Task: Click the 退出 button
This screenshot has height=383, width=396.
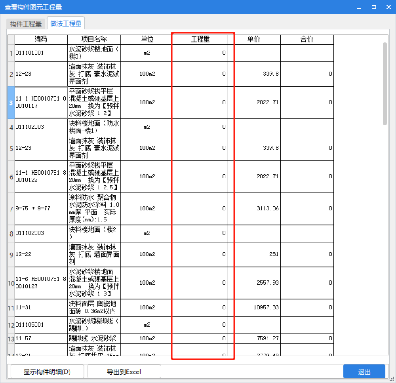Action: point(364,372)
